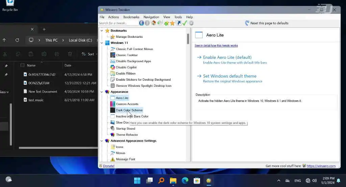Click the Winaero Tweaker taskbar icon
This screenshot has height=187, width=346.
pyautogui.click(x=208, y=181)
